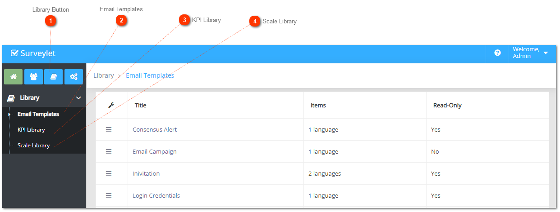Click the Library book icon button
This screenshot has height=212, width=560.
(53, 77)
